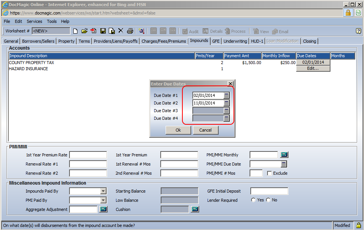Select the HAZARD INSURANCE row description
Screen dimensions: 364x230
click(x=28, y=69)
